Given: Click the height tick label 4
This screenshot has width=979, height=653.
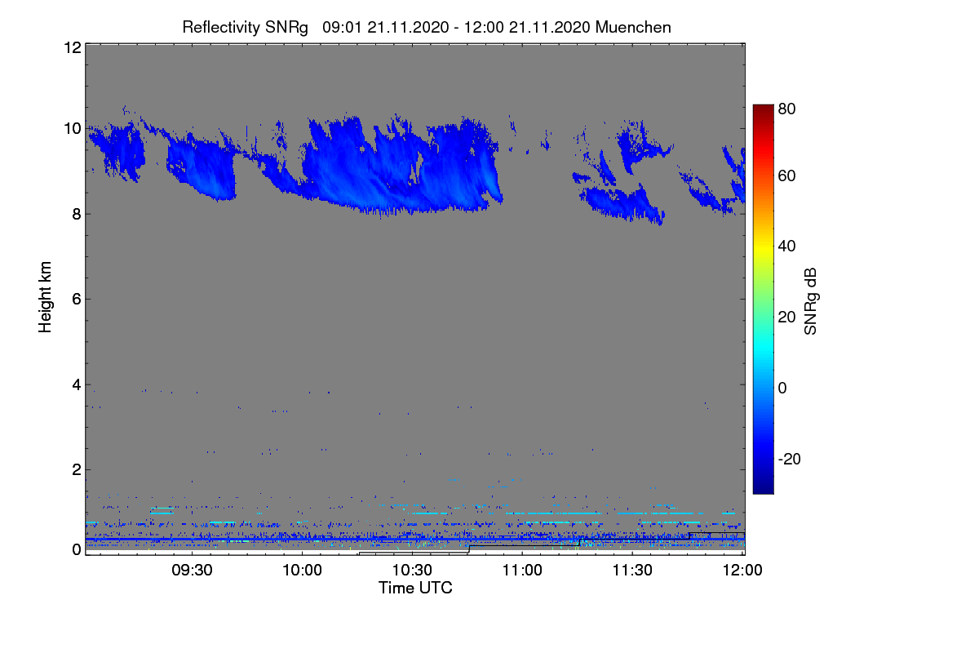Looking at the screenshot, I should (x=76, y=384).
